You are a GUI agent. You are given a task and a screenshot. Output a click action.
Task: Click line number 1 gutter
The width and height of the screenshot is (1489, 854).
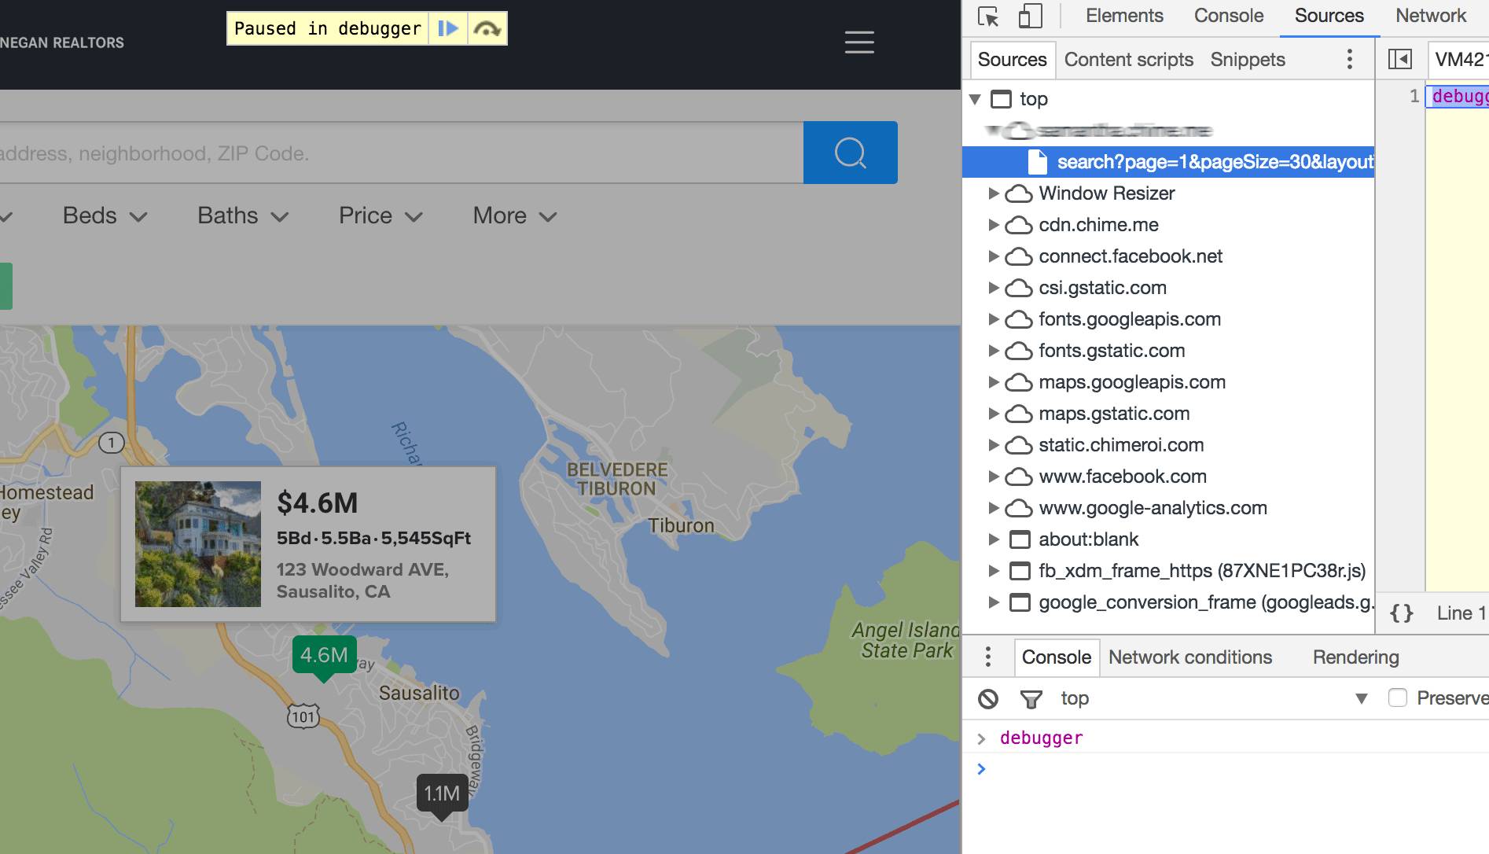(1414, 96)
